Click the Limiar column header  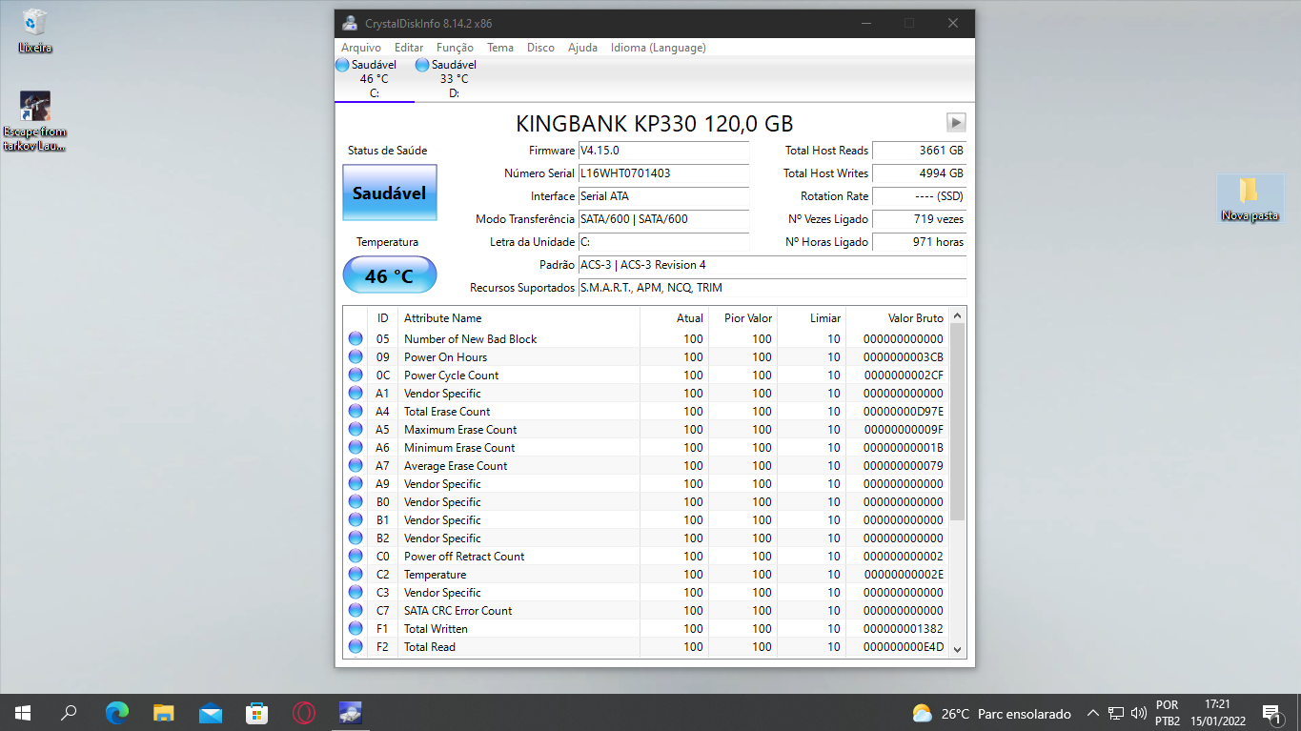(811, 318)
